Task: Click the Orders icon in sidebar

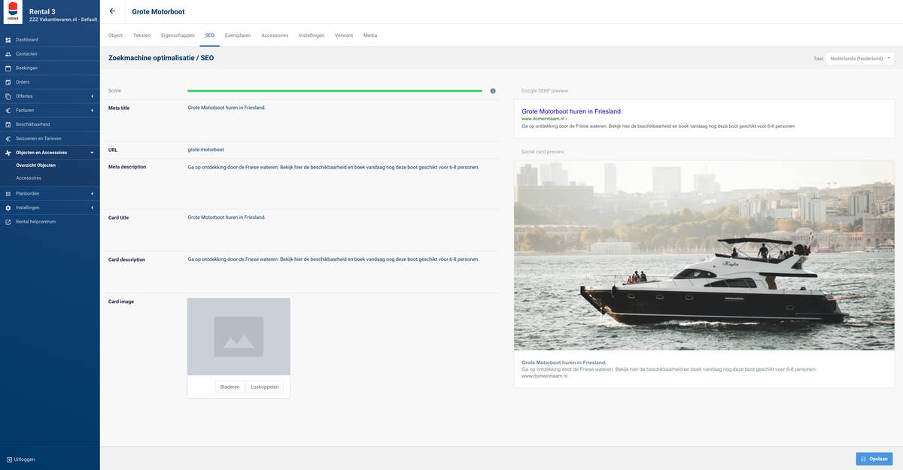Action: 8,82
